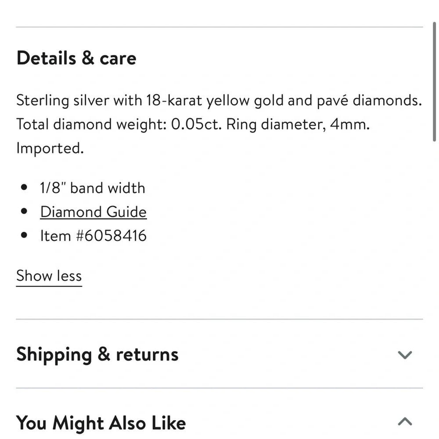This screenshot has width=439, height=439.
Task: Click the Shipping & returns heading
Action: pyautogui.click(x=97, y=355)
